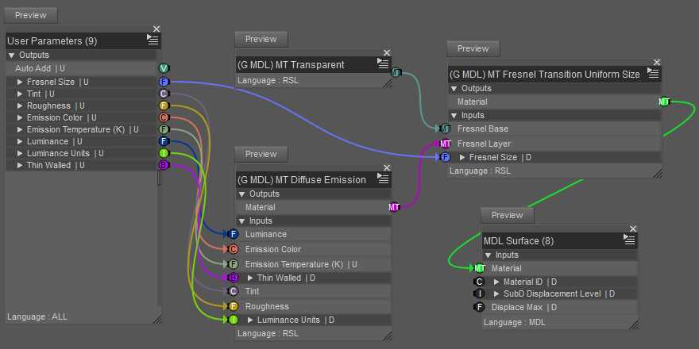
Task: Click the MT Transparent node's MT output port
Action: click(x=396, y=72)
